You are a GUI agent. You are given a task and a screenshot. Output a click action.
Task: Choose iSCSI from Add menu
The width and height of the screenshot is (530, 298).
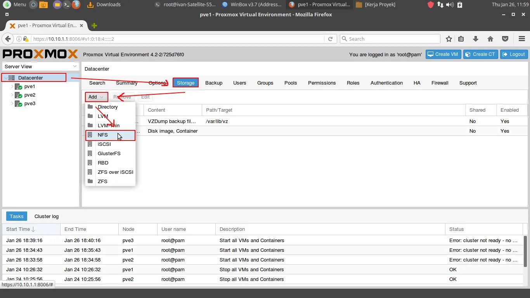110,144
